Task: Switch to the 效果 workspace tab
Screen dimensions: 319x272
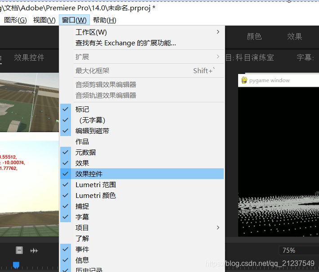Action: [294, 37]
